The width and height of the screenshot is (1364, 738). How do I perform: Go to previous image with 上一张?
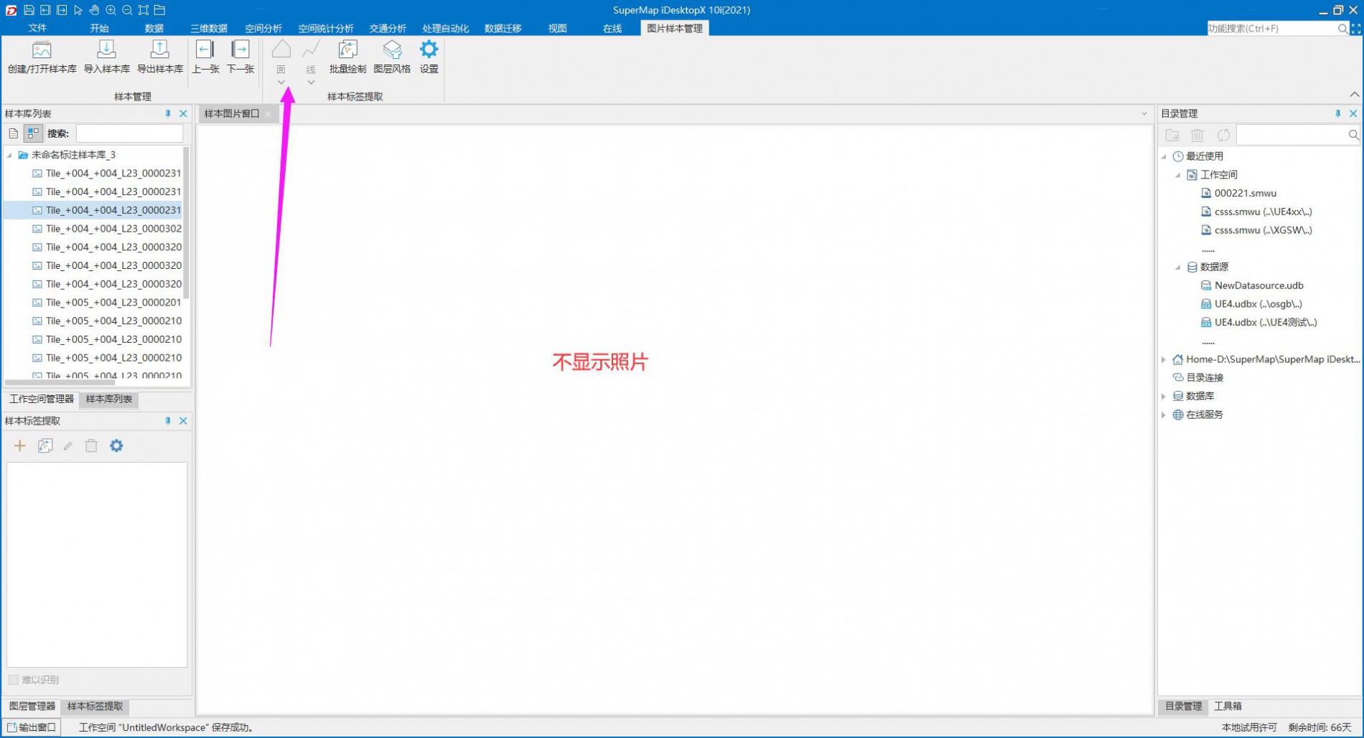(x=205, y=57)
